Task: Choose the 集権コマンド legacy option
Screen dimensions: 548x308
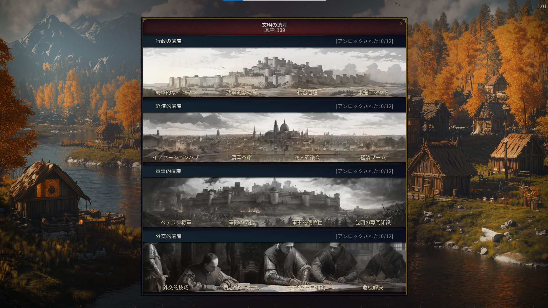Action: click(x=373, y=92)
